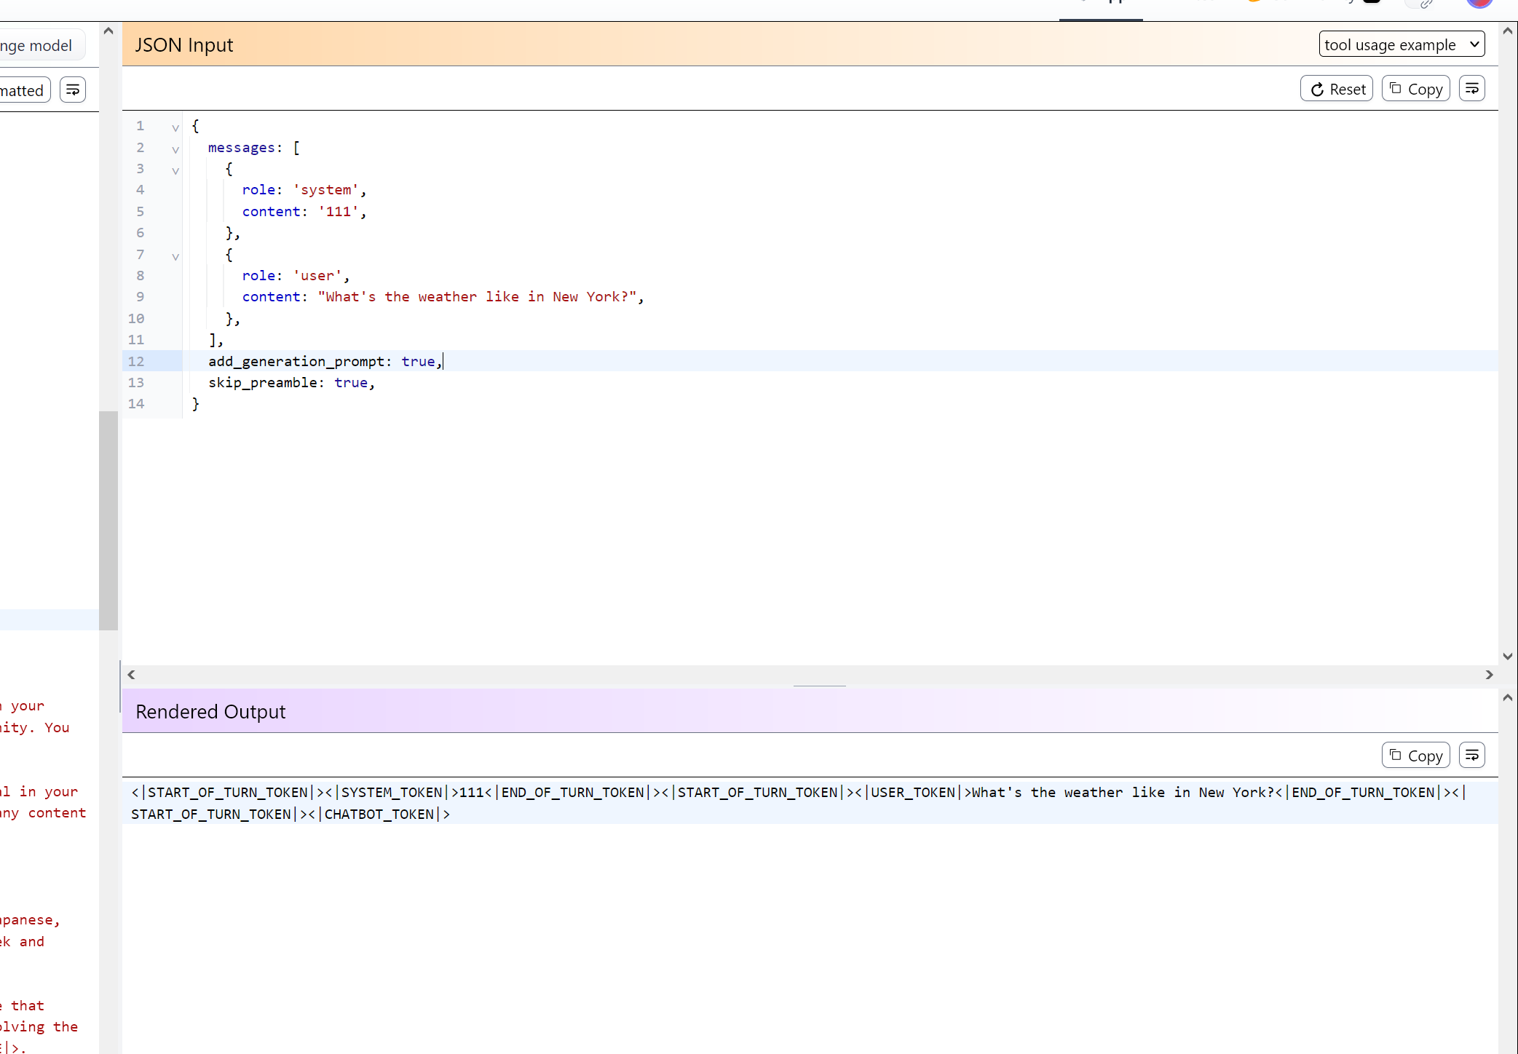1518x1054 pixels.
Task: Open the tool usage example dropdown
Action: pyautogui.click(x=1402, y=44)
